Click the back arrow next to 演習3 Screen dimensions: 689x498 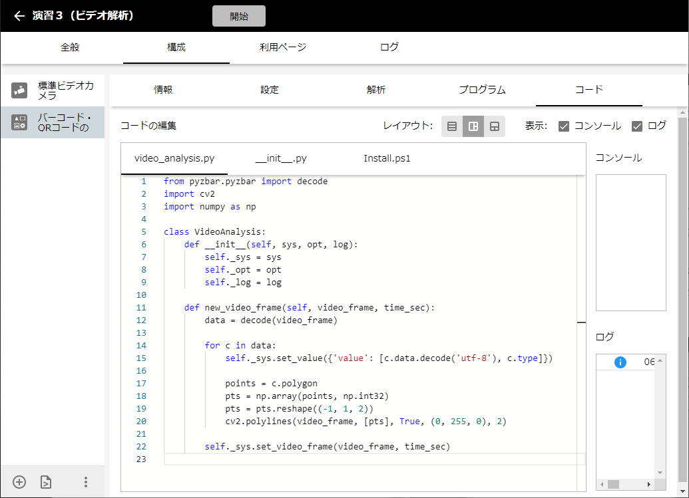coord(18,15)
